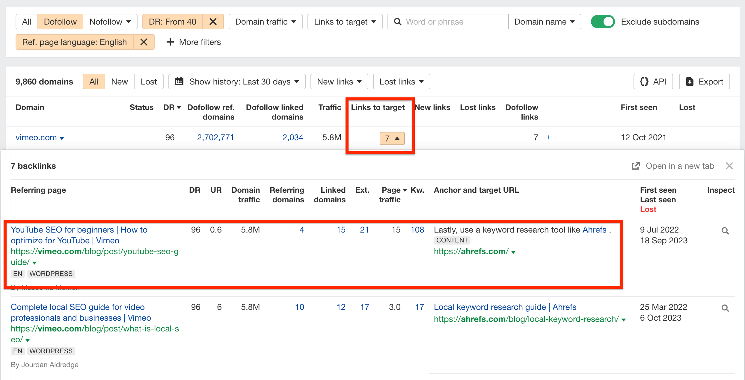
Task: Click the 2,034 dofollow linked domains value
Action: (293, 137)
